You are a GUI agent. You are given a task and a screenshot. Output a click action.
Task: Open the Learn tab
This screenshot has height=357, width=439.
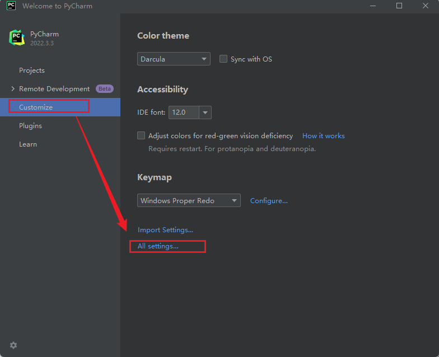[x=28, y=144]
